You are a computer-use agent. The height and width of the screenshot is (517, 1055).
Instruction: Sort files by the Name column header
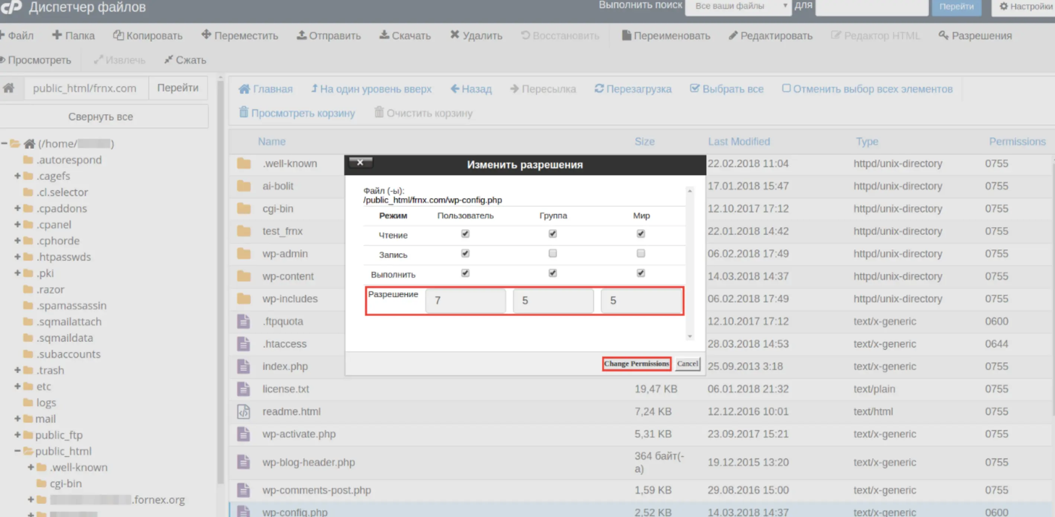272,142
